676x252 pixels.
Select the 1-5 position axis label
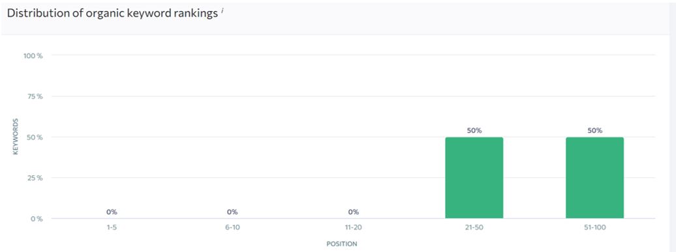coord(112,227)
